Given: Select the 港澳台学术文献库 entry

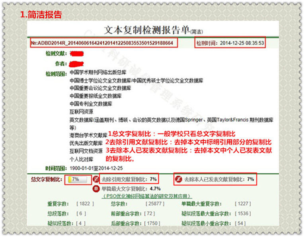Looking at the screenshot, I should [88, 135].
